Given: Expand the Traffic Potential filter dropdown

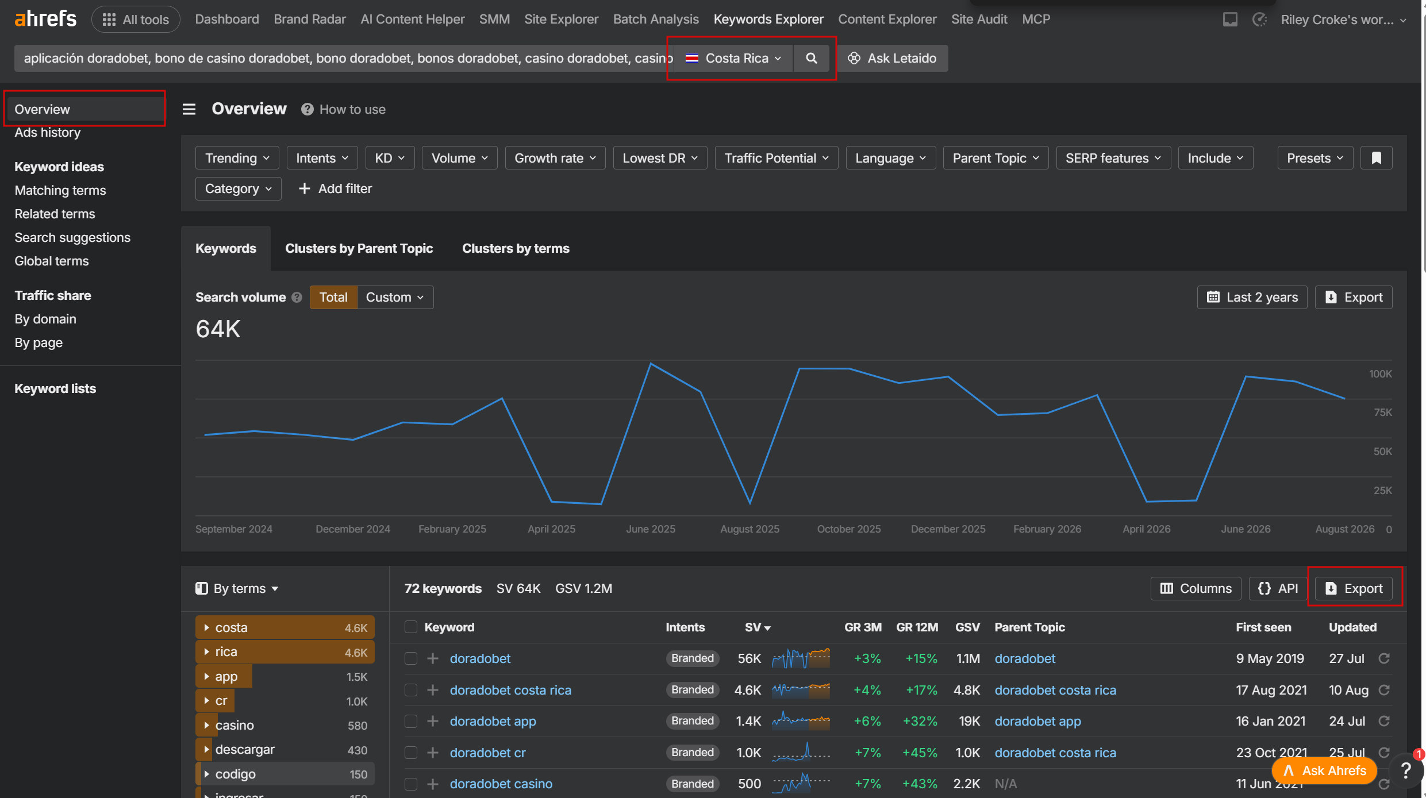Looking at the screenshot, I should pyautogui.click(x=776, y=158).
